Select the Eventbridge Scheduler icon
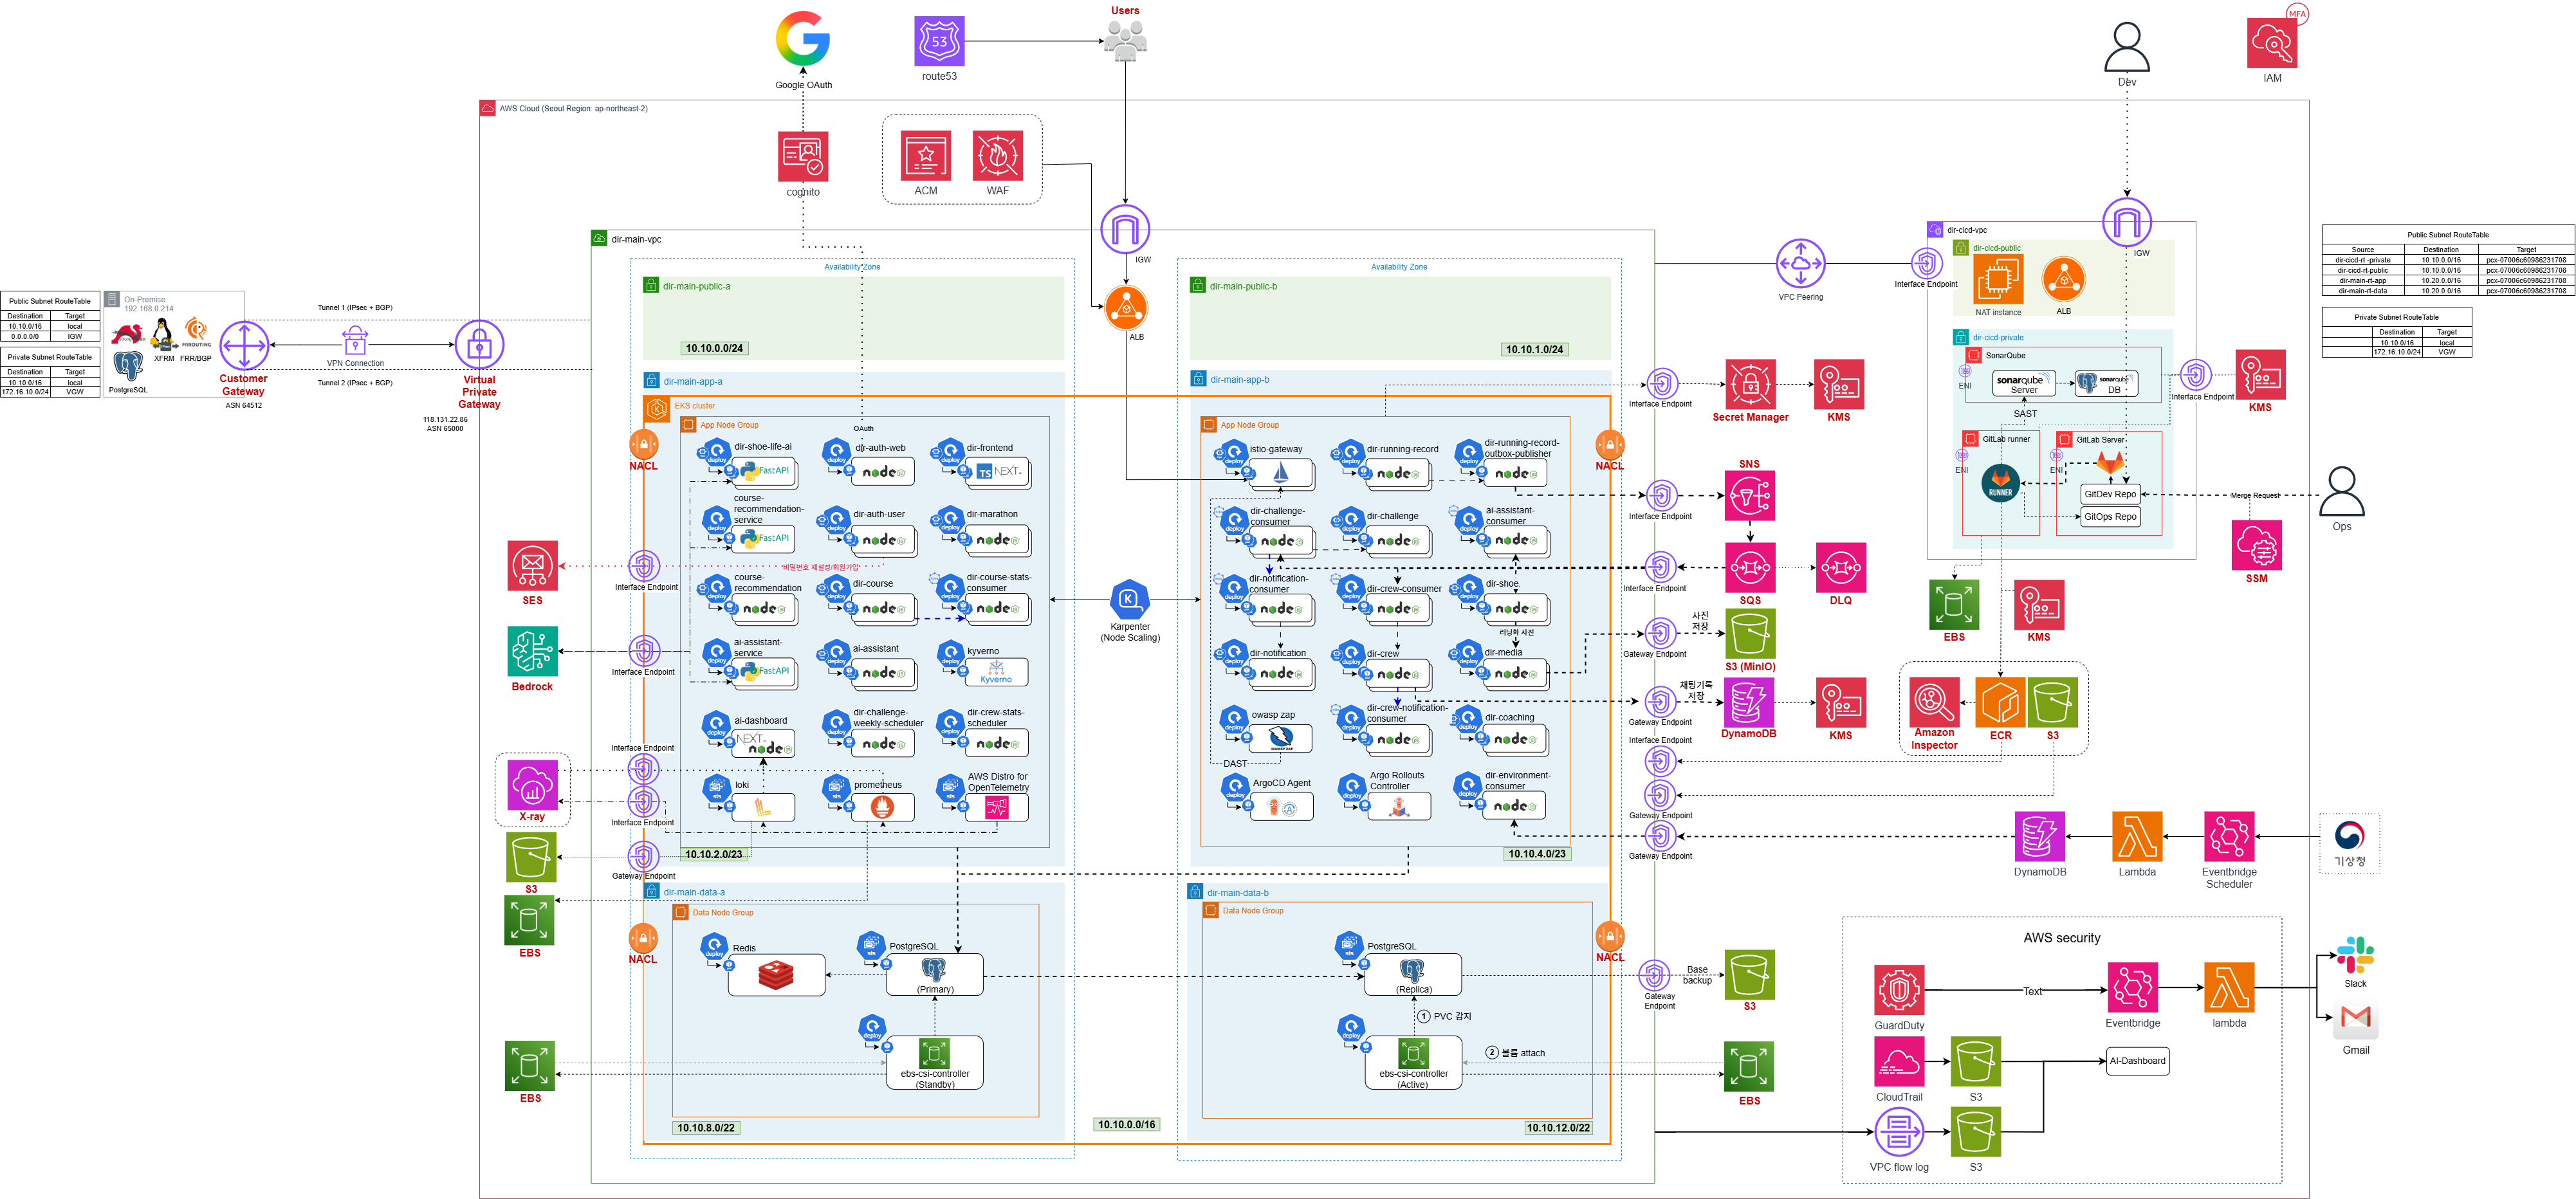This screenshot has width=2576, height=1199. (x=2229, y=836)
